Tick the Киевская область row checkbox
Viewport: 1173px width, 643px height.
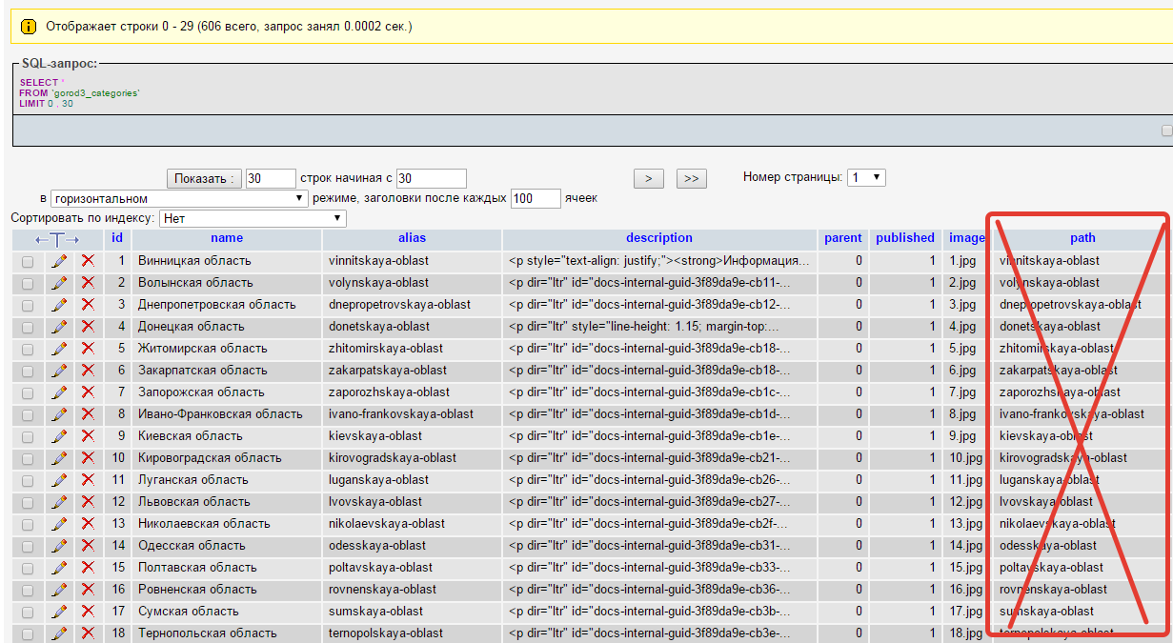point(28,437)
